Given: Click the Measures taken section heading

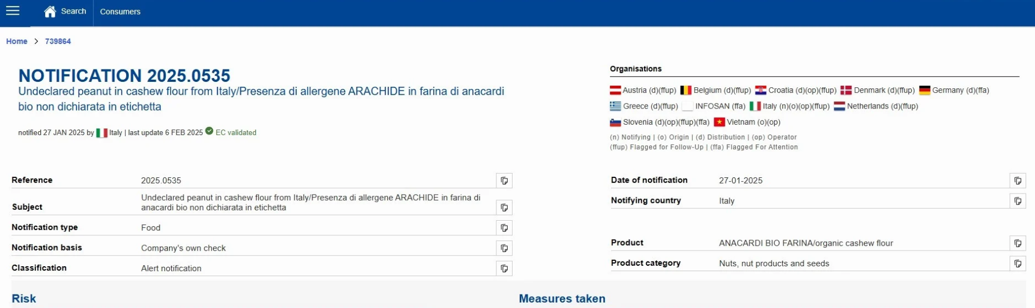Looking at the screenshot, I should point(562,298).
